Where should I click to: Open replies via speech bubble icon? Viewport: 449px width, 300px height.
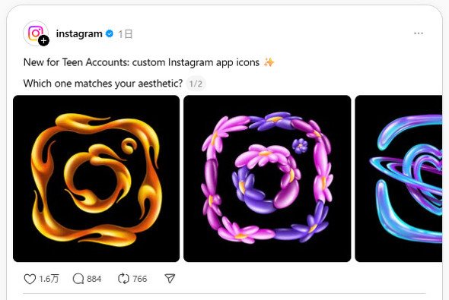coord(78,279)
